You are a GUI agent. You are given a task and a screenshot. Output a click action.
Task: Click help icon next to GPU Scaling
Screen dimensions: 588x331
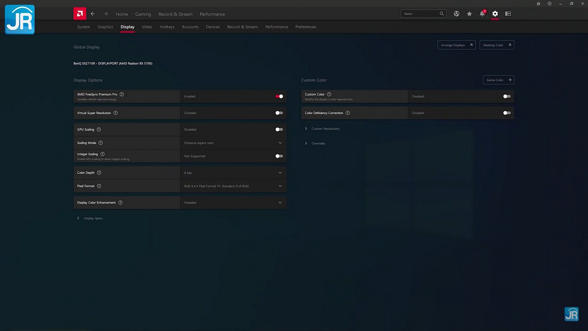(99, 130)
